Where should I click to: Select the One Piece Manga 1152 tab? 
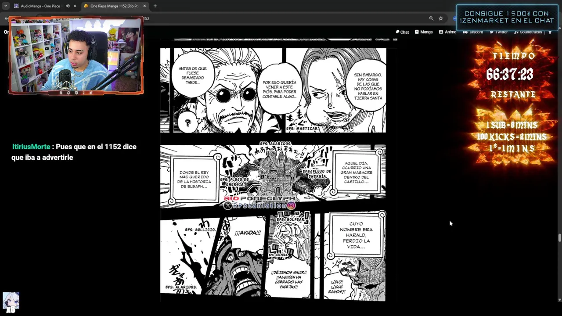coord(115,6)
